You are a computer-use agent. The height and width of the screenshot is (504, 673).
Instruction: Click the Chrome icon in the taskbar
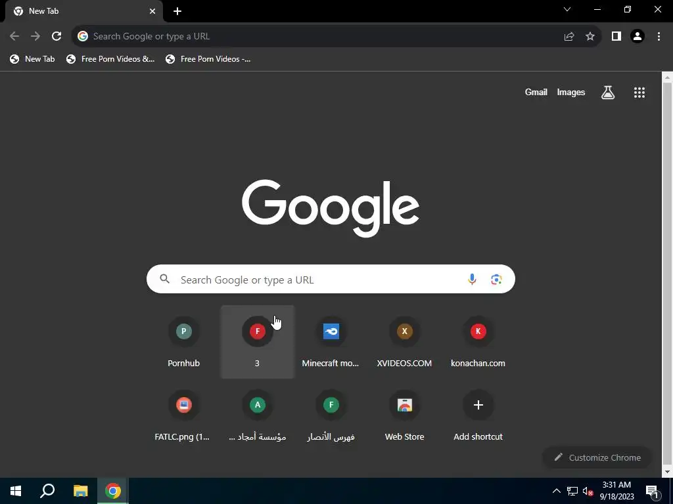click(x=113, y=491)
